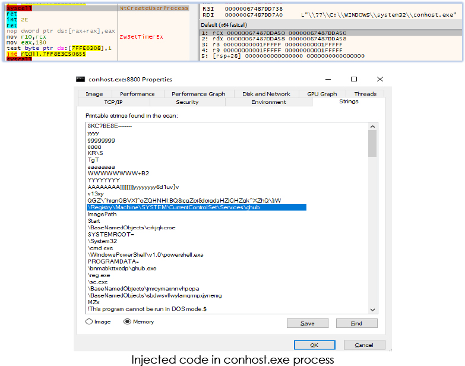Screen dimensions: 465x366
Task: Maximize the conhost.exe Properties window
Action: click(354, 79)
